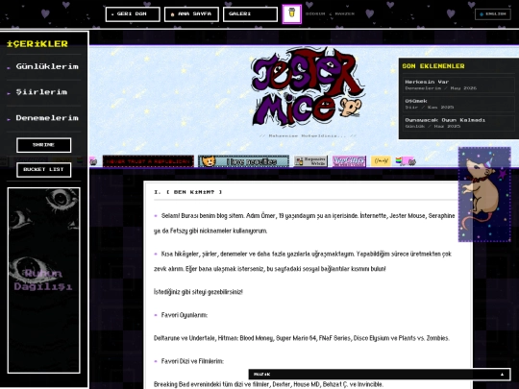This screenshot has height=389, width=519.
Task: Click the cat 'I love noodles' badge
Action: (243, 161)
